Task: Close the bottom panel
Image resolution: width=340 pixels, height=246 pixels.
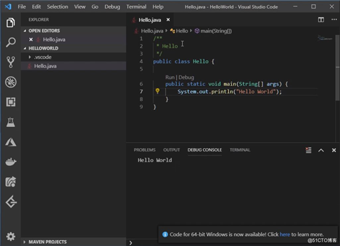Action: click(334, 150)
